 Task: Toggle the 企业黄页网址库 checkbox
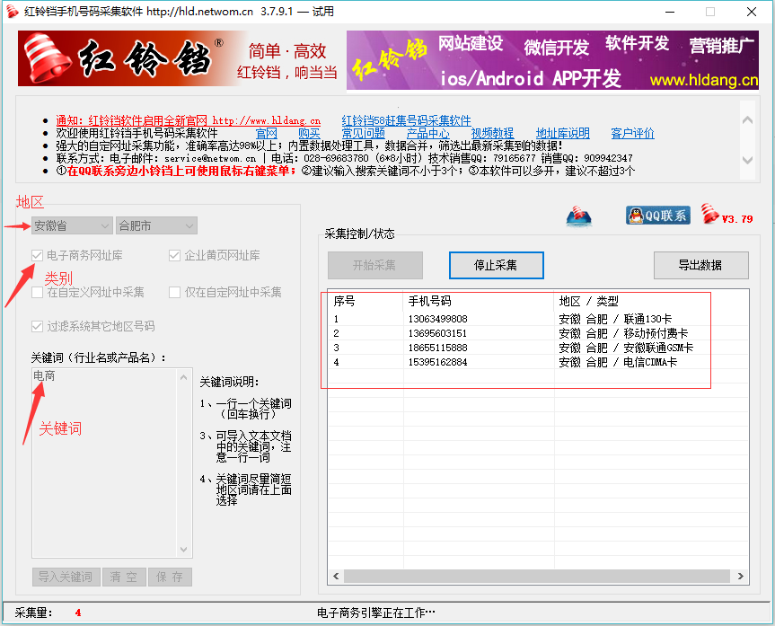(x=174, y=256)
